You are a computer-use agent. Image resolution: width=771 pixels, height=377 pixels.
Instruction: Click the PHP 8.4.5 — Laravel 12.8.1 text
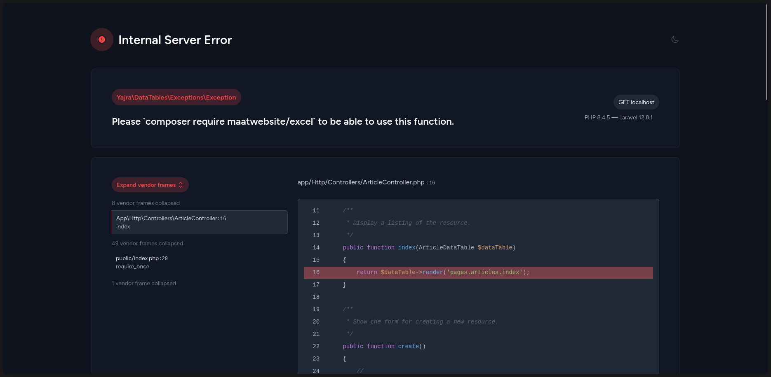(x=618, y=117)
